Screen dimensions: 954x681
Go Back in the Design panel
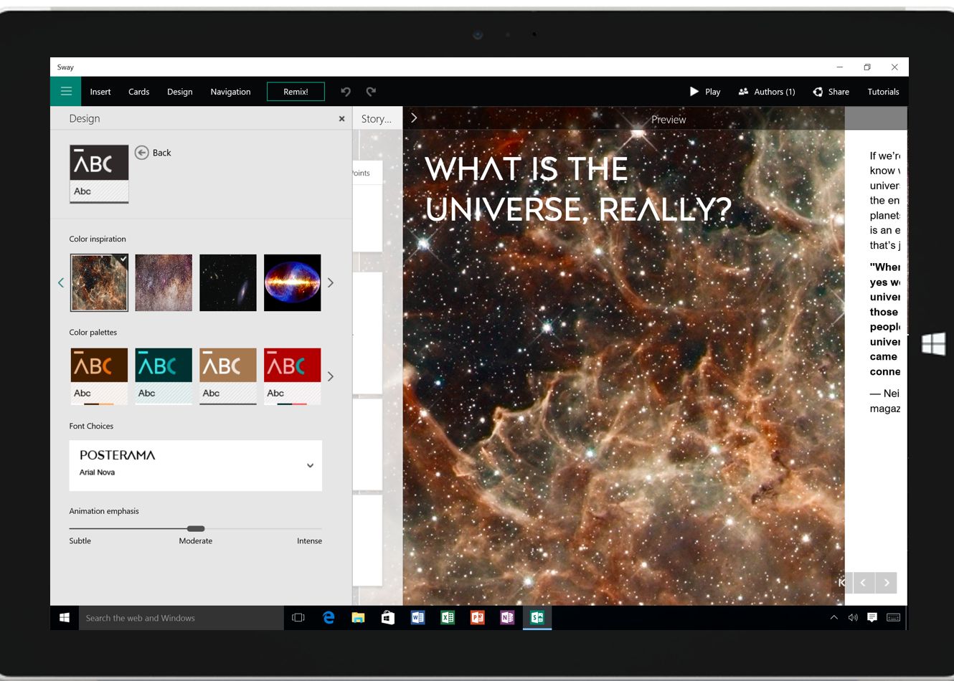(153, 152)
